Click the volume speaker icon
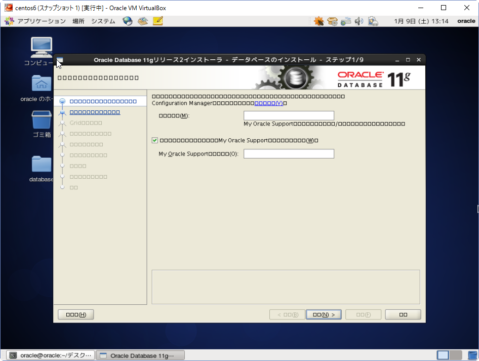 359,21
